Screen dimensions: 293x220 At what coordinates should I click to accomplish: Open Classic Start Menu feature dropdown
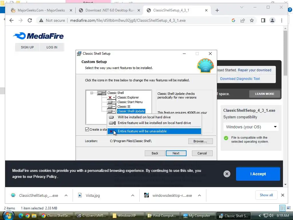click(x=111, y=102)
